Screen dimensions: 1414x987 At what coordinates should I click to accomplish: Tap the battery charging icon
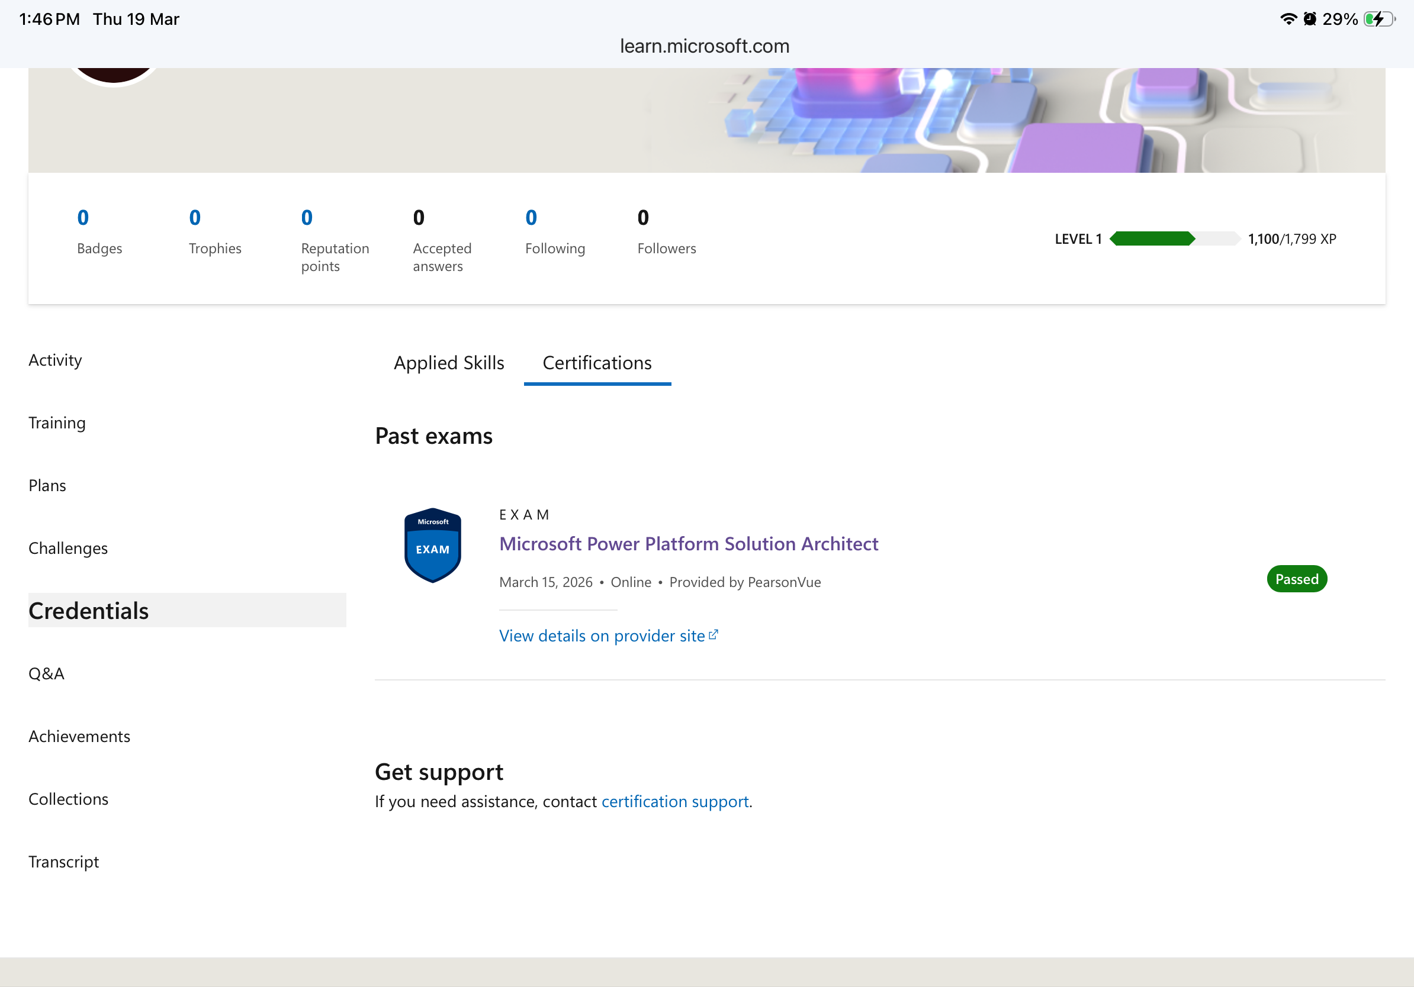pyautogui.click(x=1378, y=19)
